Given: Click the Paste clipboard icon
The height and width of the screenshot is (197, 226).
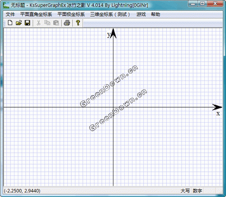Looking at the screenshot, I should 56,23.
